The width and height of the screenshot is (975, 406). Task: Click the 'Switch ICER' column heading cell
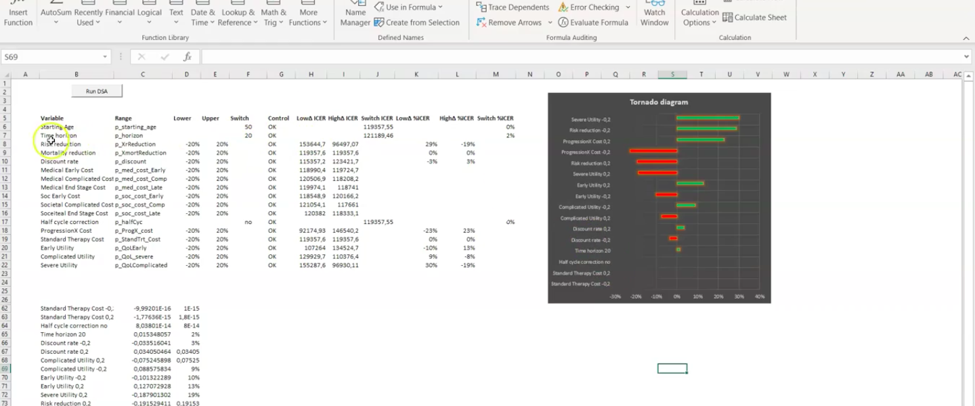coord(378,118)
